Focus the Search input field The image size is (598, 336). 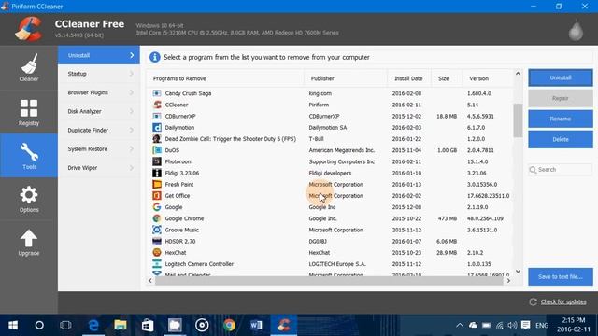[x=561, y=170]
